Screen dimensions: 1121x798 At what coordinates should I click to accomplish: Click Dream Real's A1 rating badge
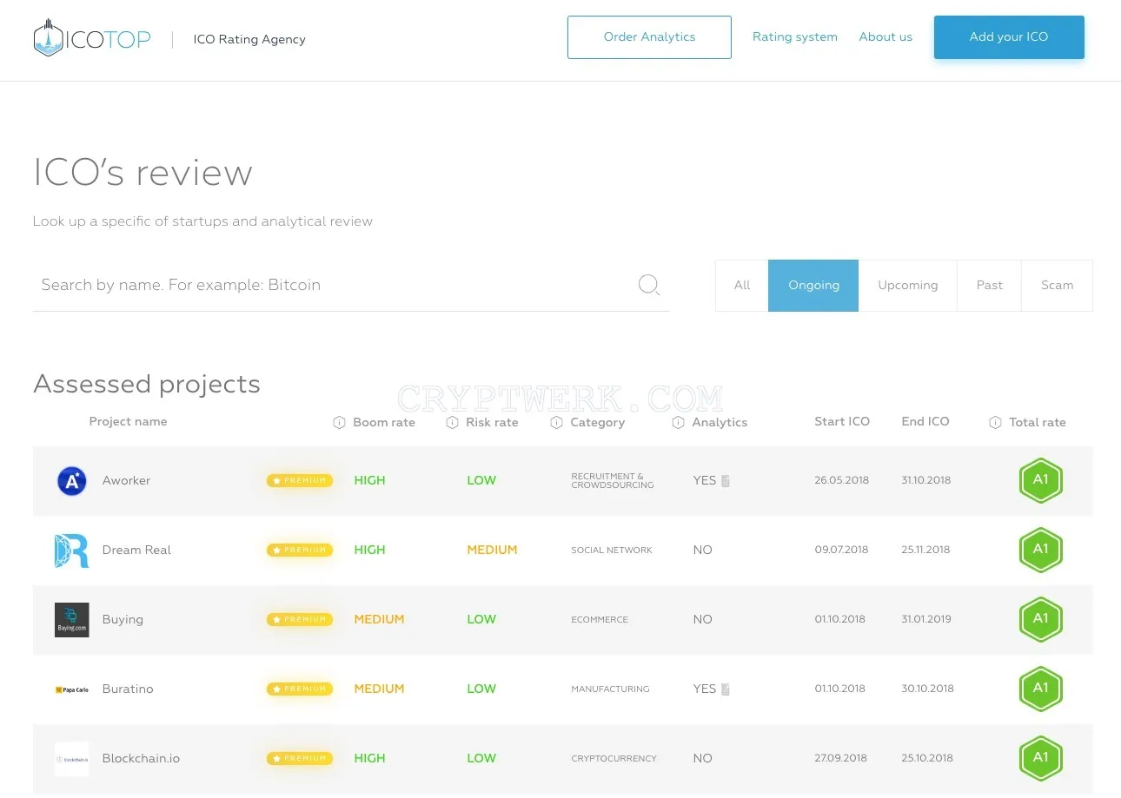coord(1040,550)
